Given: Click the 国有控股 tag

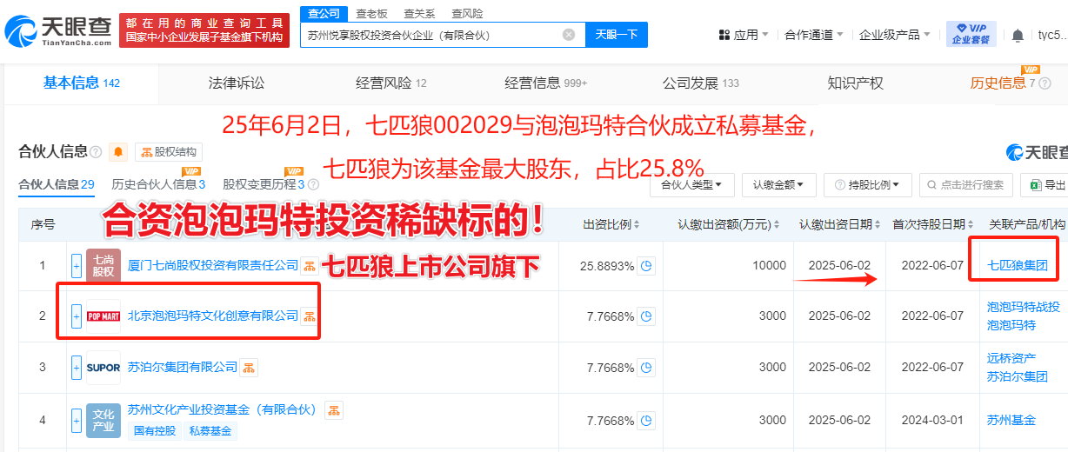Looking at the screenshot, I should click(x=154, y=430).
